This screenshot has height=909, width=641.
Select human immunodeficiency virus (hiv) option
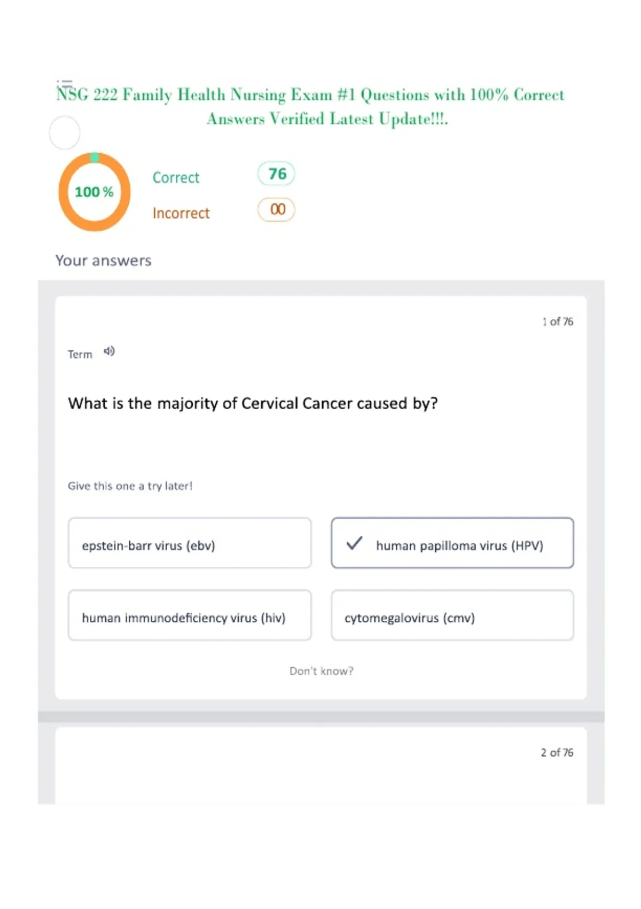coord(190,615)
